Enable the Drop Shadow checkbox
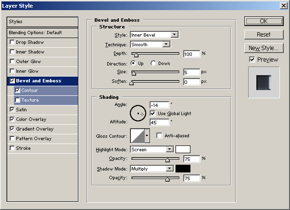The width and height of the screenshot is (290, 210). [x=12, y=42]
